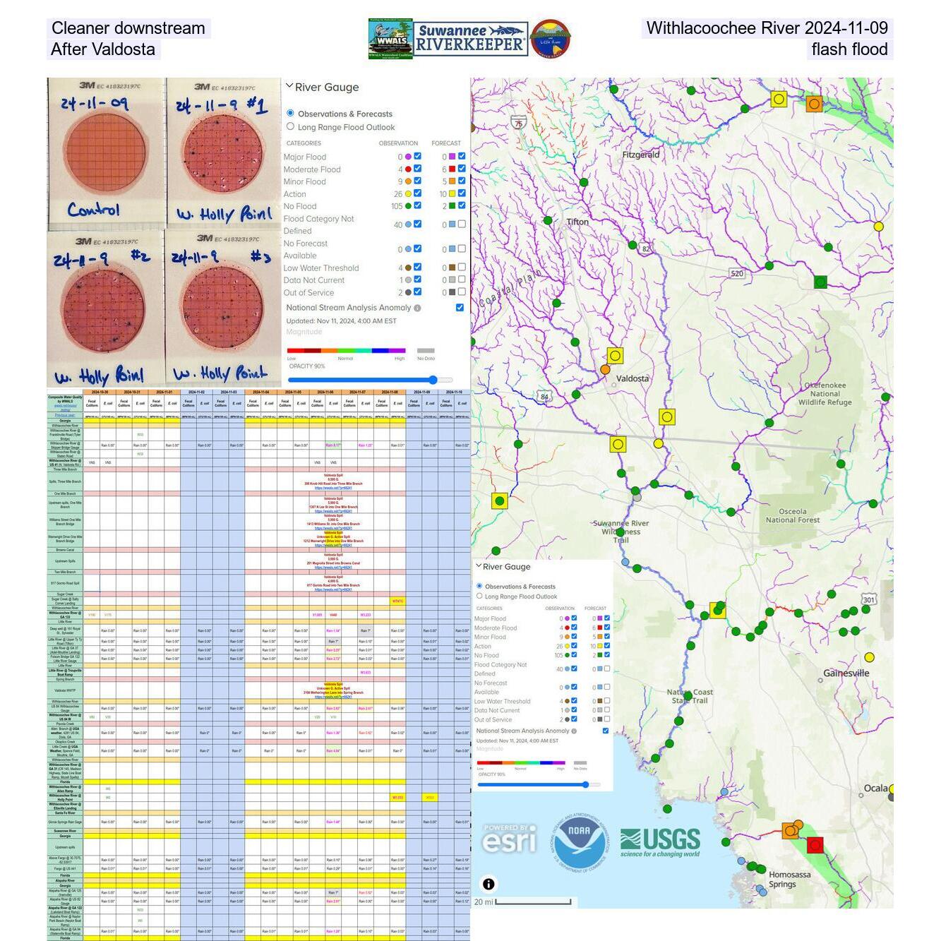Open the #3 W. Holly Point plate photo

point(222,307)
